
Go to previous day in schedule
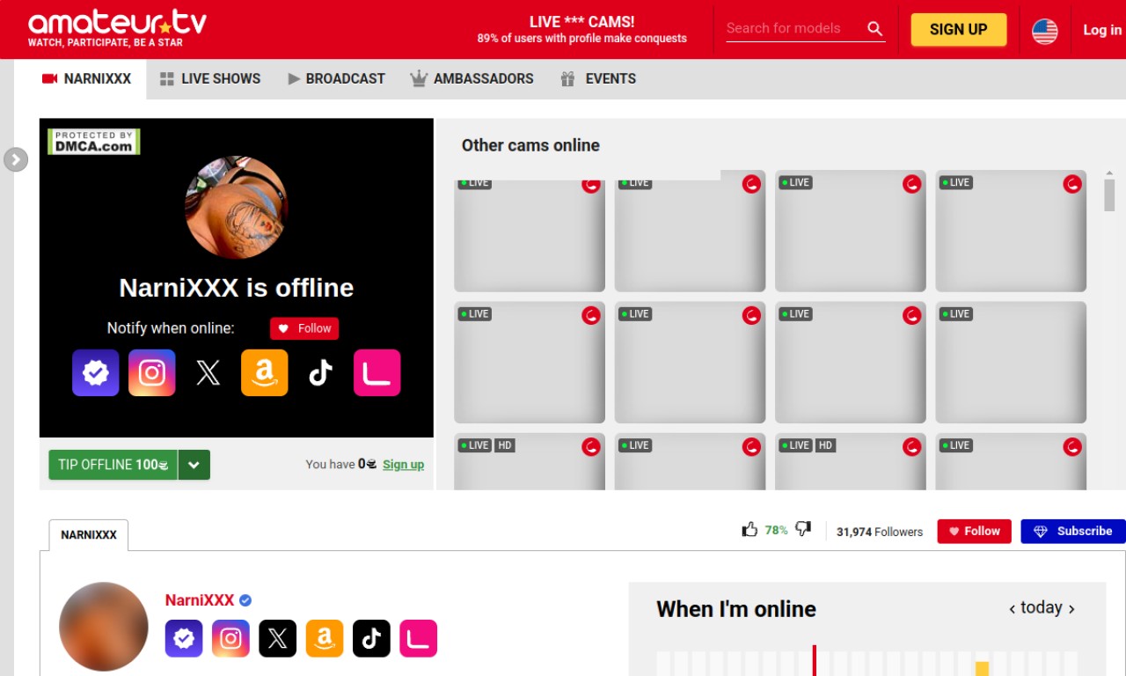point(1013,608)
